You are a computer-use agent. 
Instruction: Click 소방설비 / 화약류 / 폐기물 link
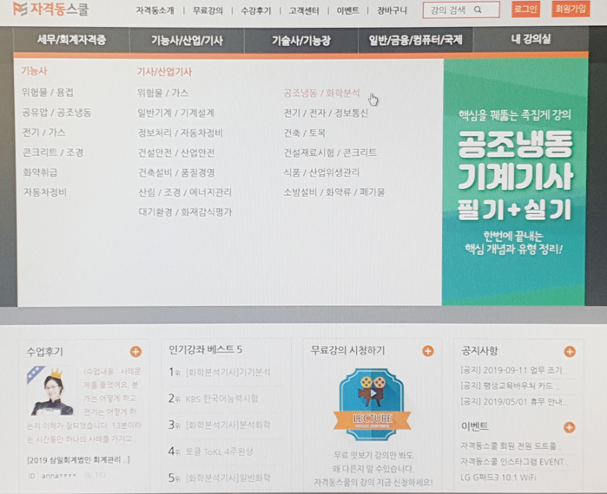(x=334, y=192)
